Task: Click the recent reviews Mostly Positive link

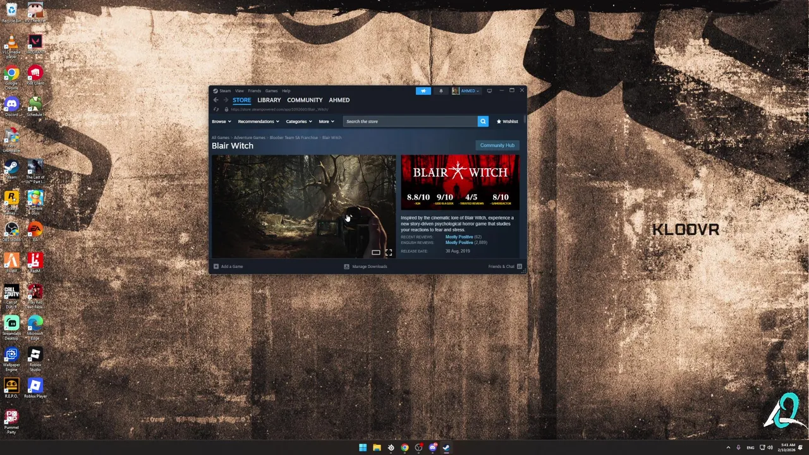Action: coord(459,237)
